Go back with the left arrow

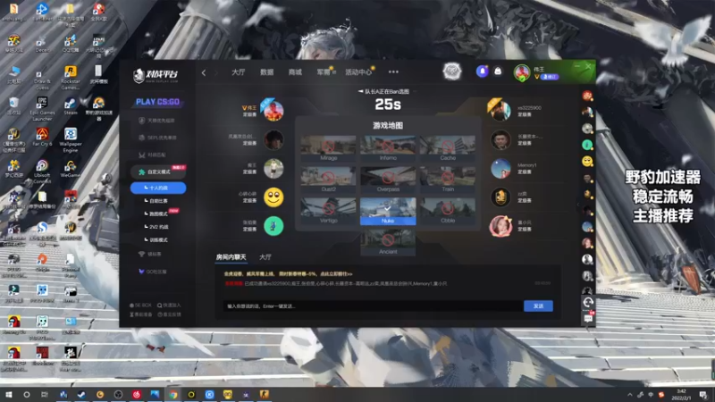pyautogui.click(x=204, y=72)
